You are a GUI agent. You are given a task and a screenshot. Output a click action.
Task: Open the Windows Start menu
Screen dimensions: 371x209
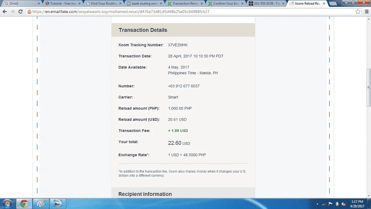[x=7, y=203]
